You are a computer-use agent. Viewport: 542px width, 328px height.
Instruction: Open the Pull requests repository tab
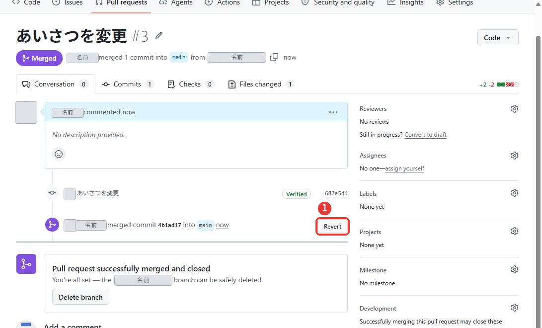click(x=121, y=3)
